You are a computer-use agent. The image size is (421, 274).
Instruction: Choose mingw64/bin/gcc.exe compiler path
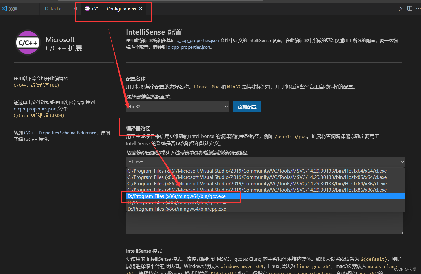(266, 196)
